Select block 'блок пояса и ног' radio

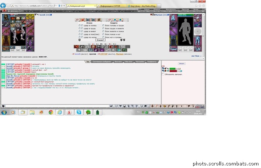point(104,34)
